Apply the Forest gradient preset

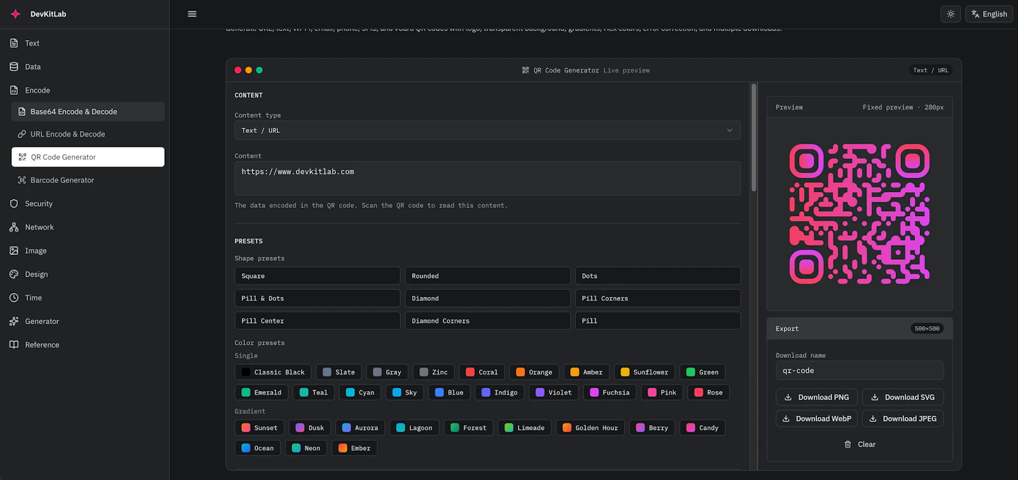pos(468,428)
